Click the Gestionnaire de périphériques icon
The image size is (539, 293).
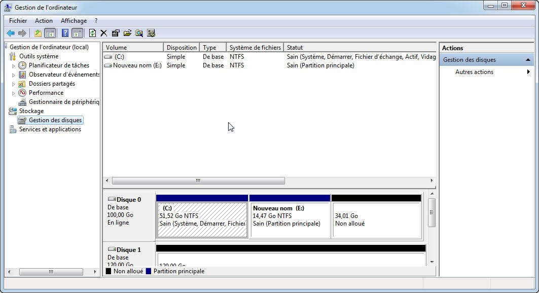[22, 102]
